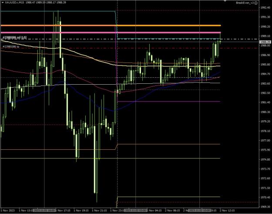This screenshot has width=272, height=214.
Task: Click the 1977.00 price scale value
Action: tap(265, 141)
